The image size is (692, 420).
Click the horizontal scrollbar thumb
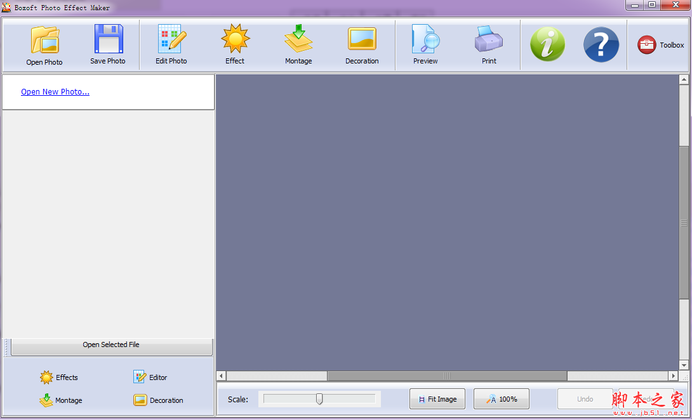pyautogui.click(x=447, y=376)
